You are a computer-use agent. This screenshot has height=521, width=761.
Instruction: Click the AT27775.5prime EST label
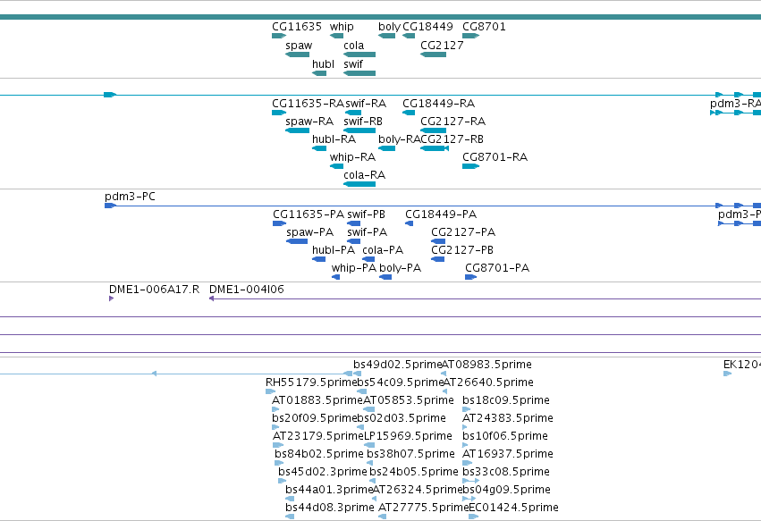pyautogui.click(x=423, y=508)
